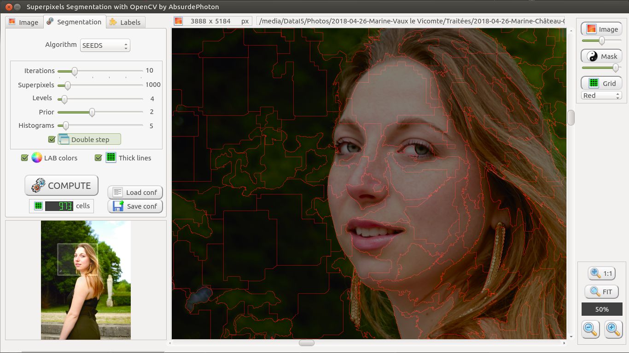629x353 pixels.
Task: Uncheck the Thick lines option
Action: pos(98,158)
